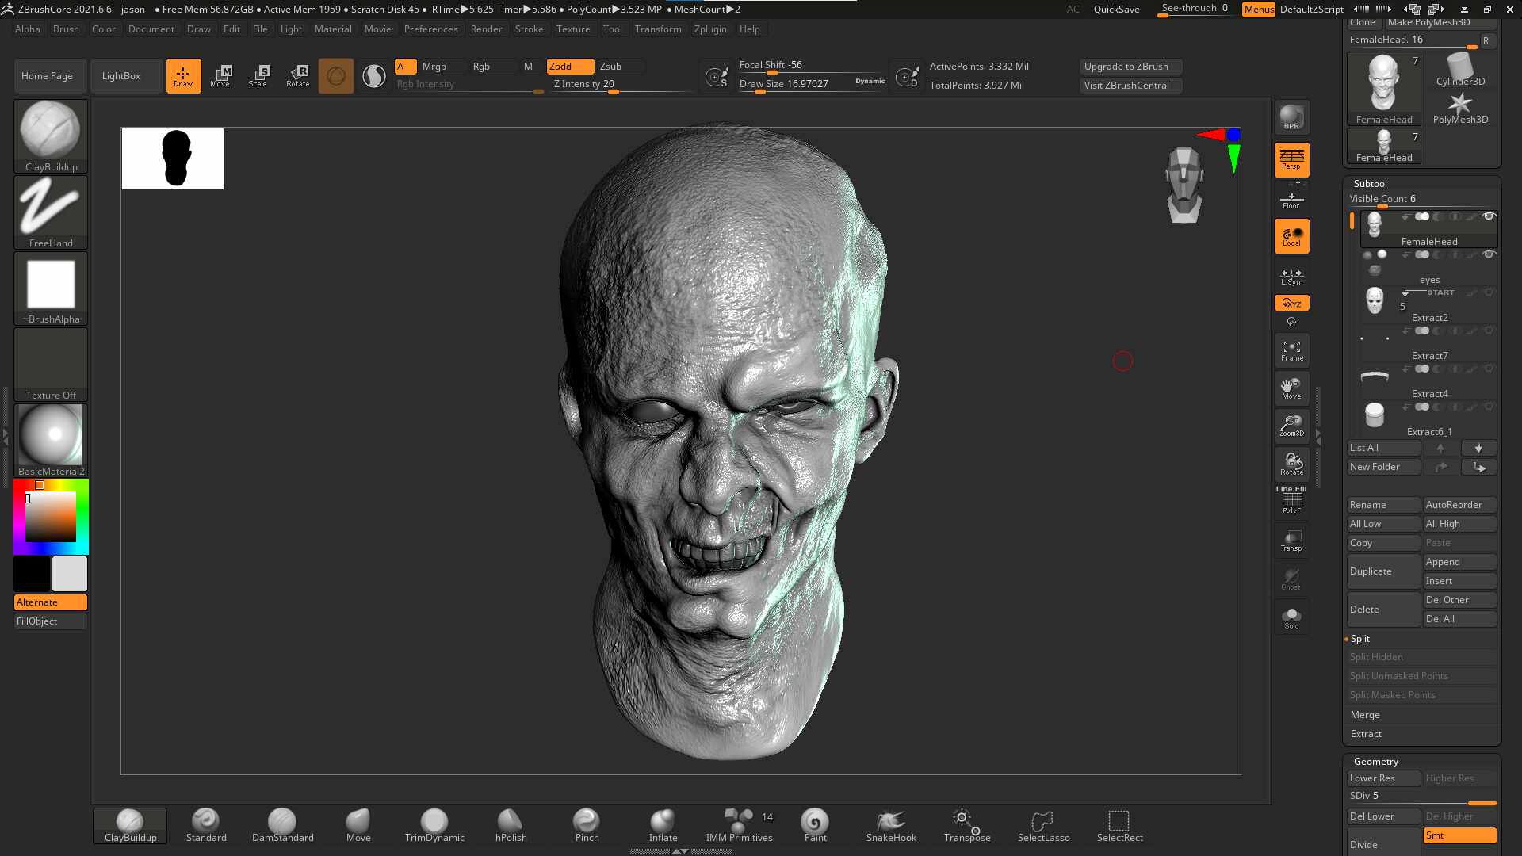Open the Zplugin menu
Viewport: 1522px width, 856px height.
click(710, 29)
